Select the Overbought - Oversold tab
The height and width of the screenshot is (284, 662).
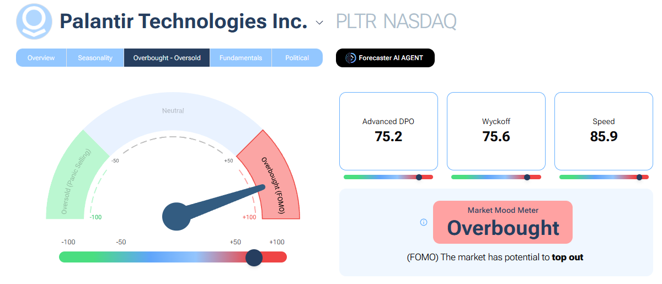click(x=167, y=58)
